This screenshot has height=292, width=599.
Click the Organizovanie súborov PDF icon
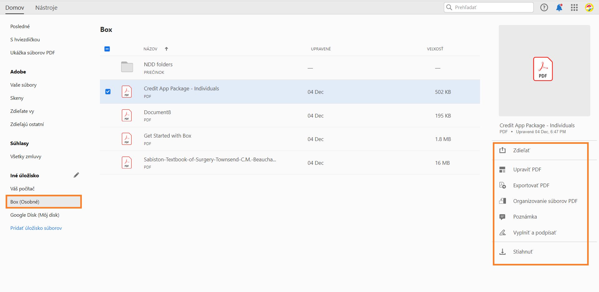[x=502, y=201]
